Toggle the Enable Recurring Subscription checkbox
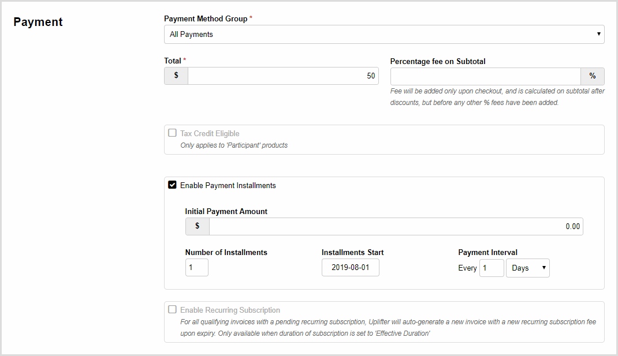Screen dimensions: 618x356 [172, 310]
